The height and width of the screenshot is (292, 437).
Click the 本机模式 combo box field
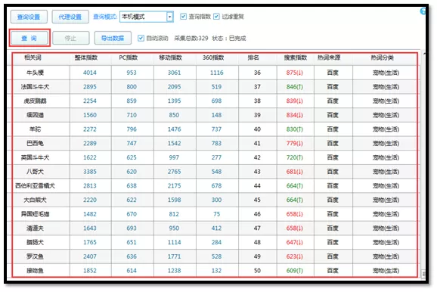coord(147,17)
